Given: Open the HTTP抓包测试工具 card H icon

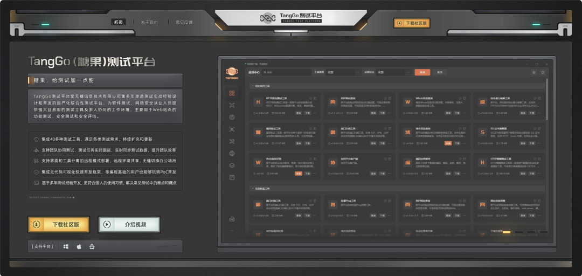Looking at the screenshot, I should (x=258, y=102).
